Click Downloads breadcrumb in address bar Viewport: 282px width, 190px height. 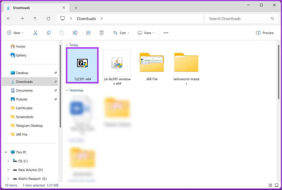coord(86,19)
